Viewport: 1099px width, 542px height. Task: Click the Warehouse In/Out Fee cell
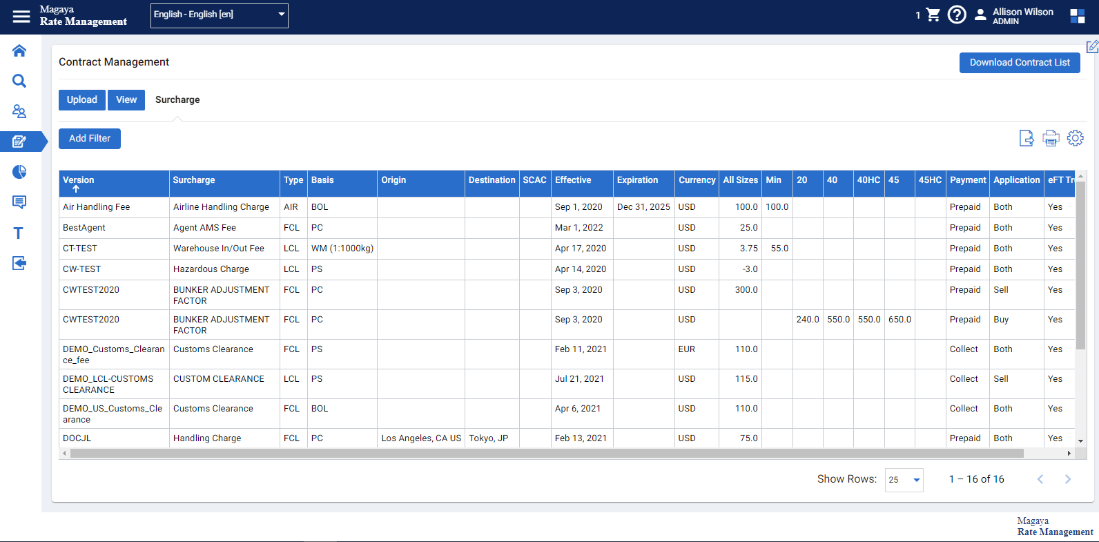tap(224, 249)
